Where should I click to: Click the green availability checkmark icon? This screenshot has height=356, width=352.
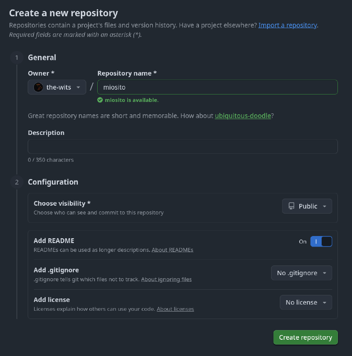100,100
